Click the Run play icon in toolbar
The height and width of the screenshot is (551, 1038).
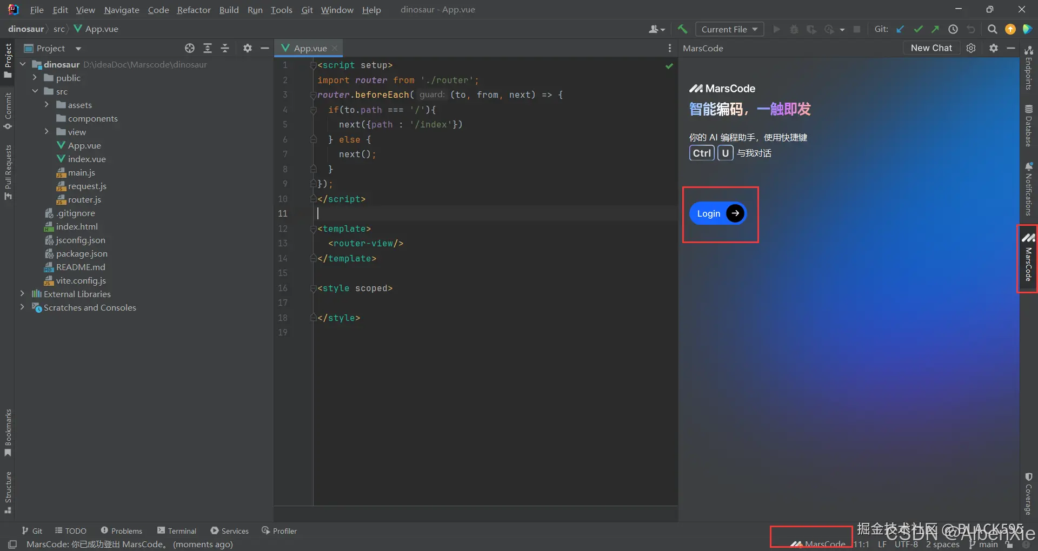pos(777,29)
